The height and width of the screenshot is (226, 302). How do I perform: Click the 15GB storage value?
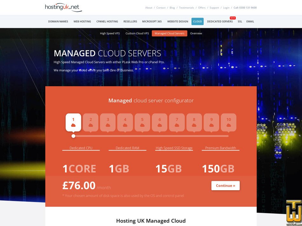click(169, 169)
